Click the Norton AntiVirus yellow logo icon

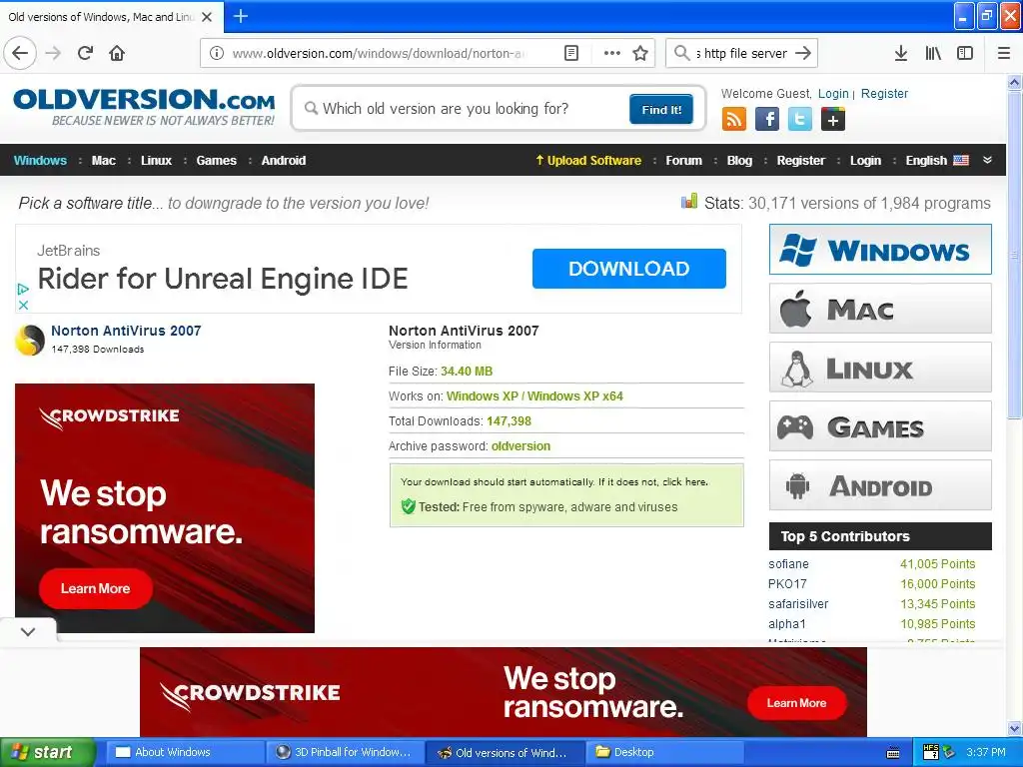coord(29,340)
